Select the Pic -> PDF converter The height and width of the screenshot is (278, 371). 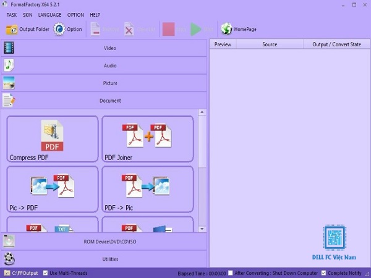tap(53, 189)
